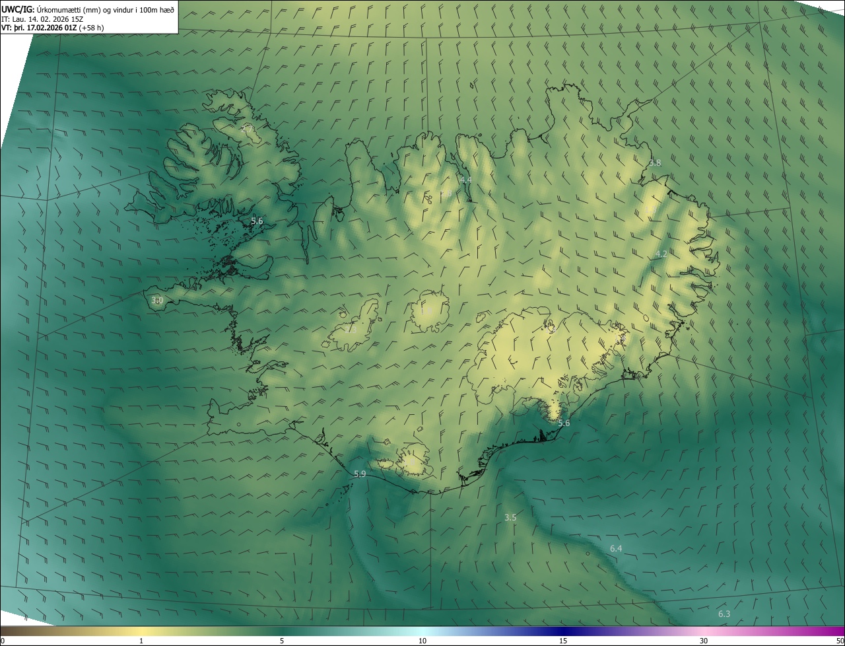Click the VT line showing +58 h
The height and width of the screenshot is (646, 845).
[53, 28]
